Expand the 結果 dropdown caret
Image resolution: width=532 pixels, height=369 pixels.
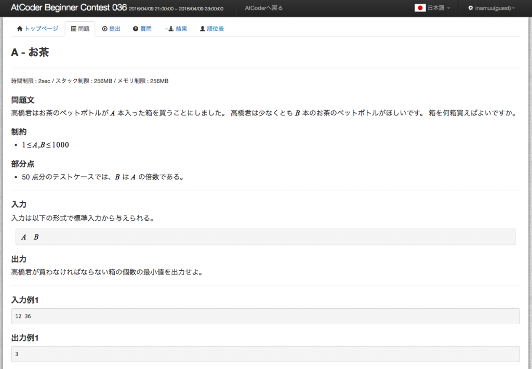(166, 29)
